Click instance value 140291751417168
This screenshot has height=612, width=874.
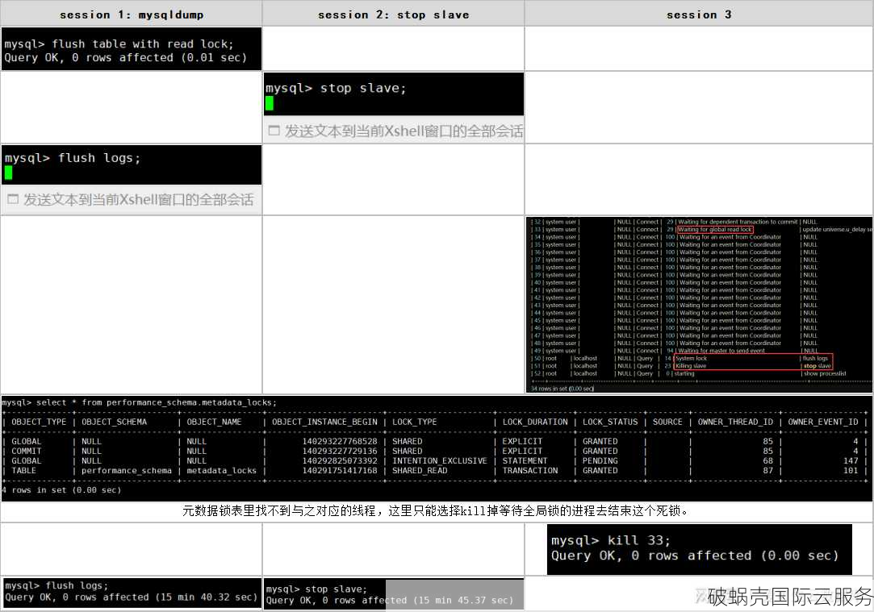coord(340,471)
